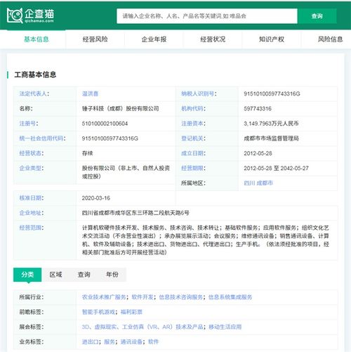Click the 纳税人识别号 label link
The image size is (351, 352).
(197, 93)
